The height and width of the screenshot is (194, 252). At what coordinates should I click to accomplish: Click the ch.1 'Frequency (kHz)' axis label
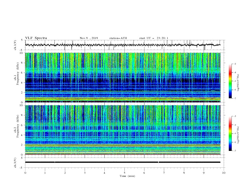pyautogui.click(x=17, y=74)
